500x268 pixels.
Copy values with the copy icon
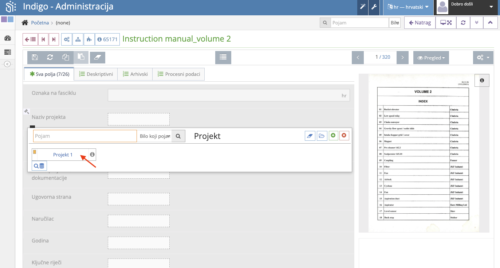tap(66, 57)
